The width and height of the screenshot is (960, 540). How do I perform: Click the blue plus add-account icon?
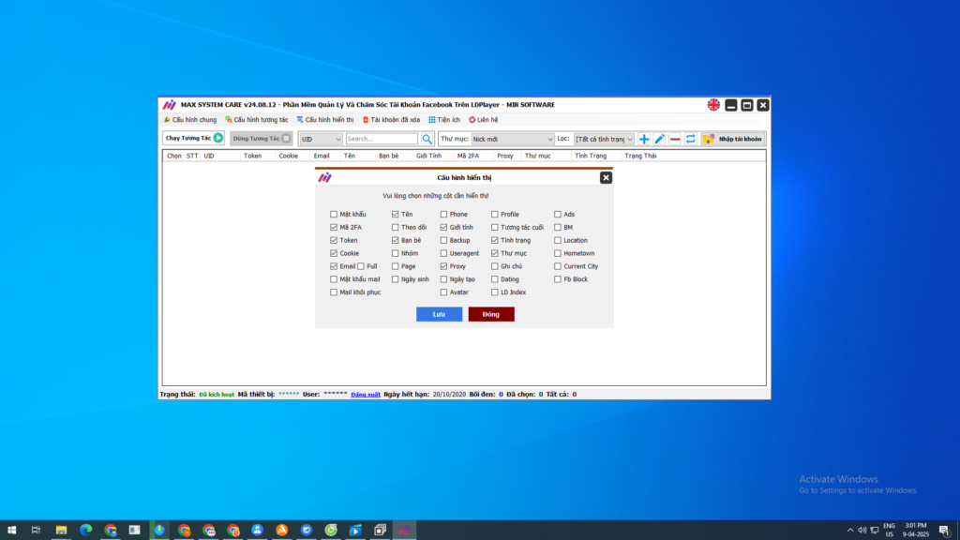pyautogui.click(x=644, y=139)
